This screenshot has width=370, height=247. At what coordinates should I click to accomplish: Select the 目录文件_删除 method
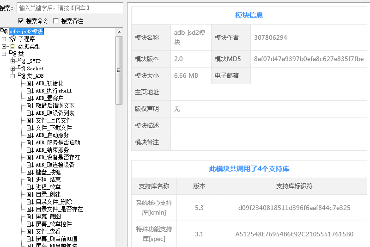click(54, 202)
